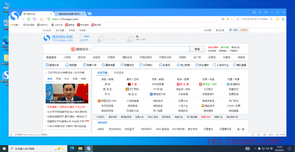Click the window count icon in title bar
This screenshot has width=295, height=152.
click(x=254, y=12)
